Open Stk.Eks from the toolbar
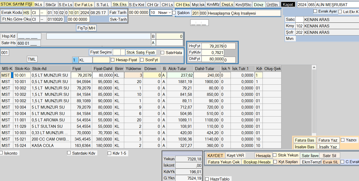359x181 pixels. click(x=120, y=5)
